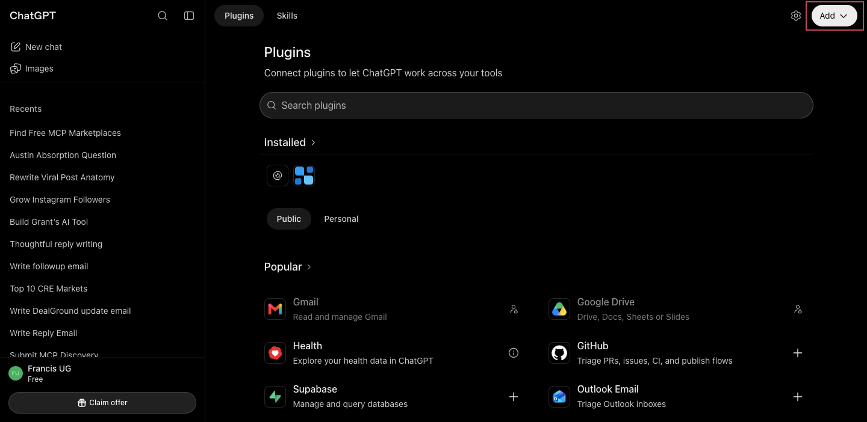Switch to the Skills tab
867x422 pixels.
click(x=287, y=16)
